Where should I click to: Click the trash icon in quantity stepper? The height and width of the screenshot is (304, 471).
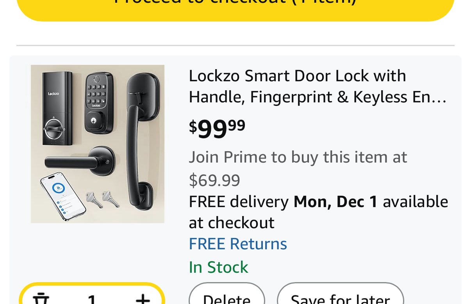(x=40, y=299)
